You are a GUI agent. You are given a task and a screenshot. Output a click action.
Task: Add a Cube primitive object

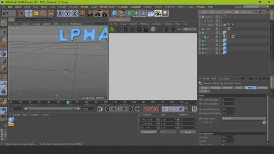pos(115,13)
